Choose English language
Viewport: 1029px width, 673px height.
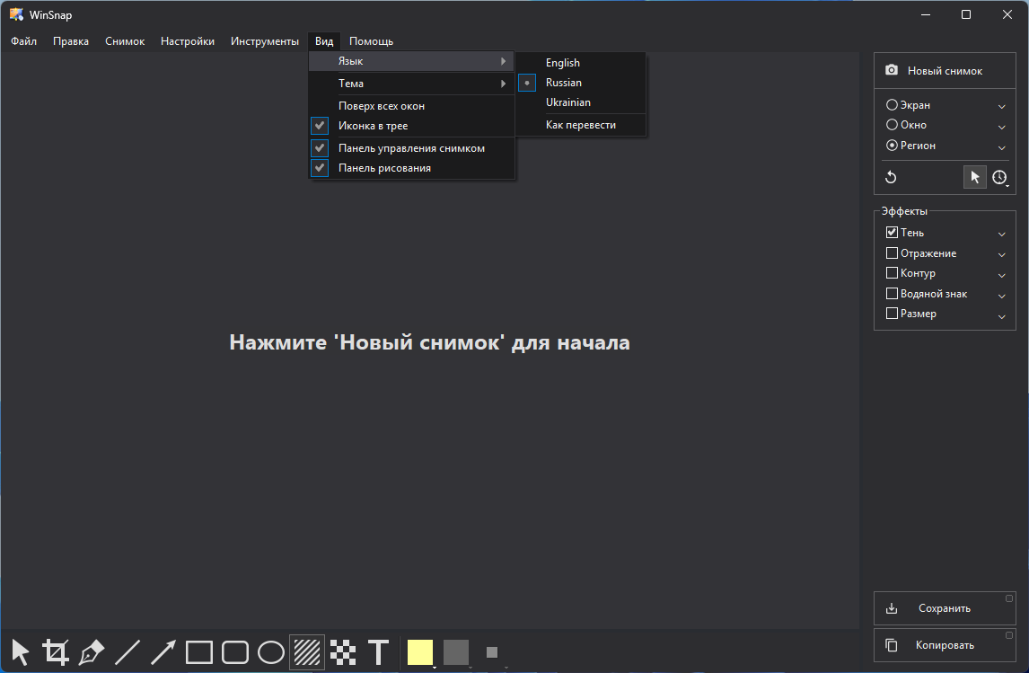tap(581, 62)
